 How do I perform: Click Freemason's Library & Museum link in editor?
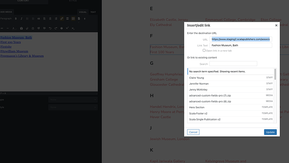(x=22, y=56)
